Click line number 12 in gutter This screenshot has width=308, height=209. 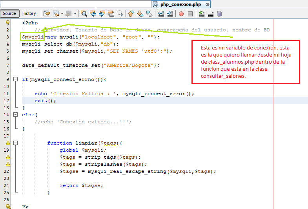point(6,101)
